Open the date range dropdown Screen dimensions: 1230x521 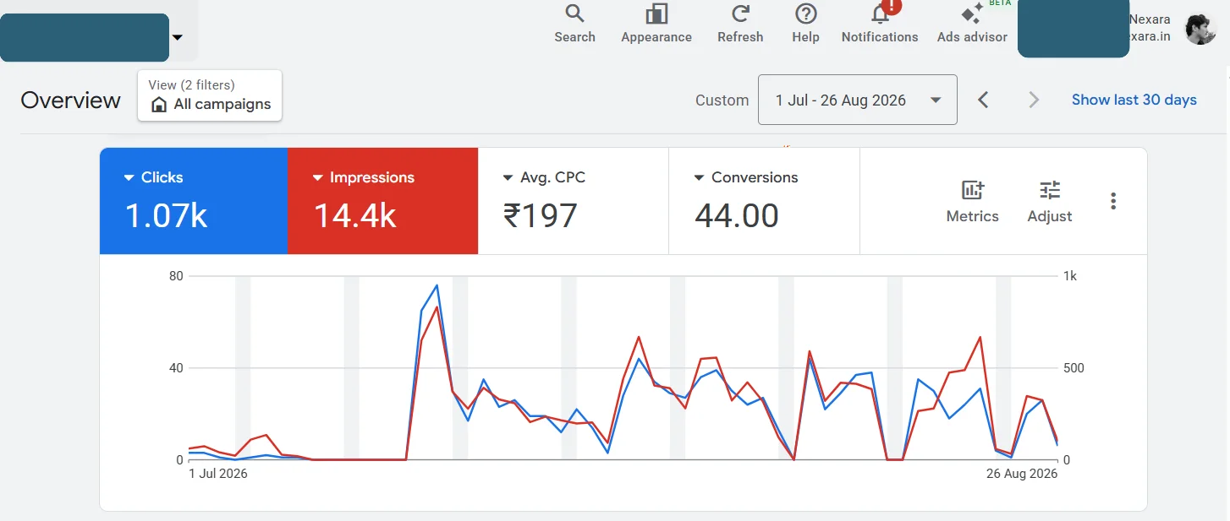click(858, 100)
